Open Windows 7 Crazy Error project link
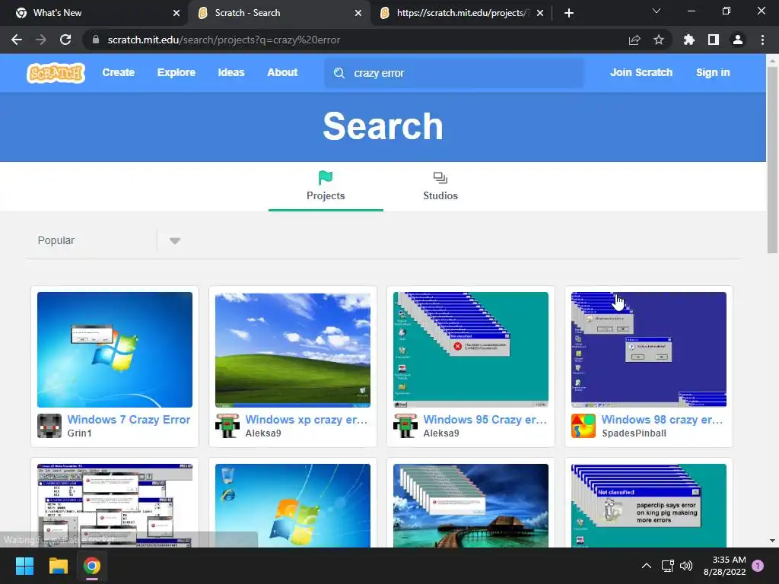Viewport: 779px width, 584px height. pos(129,420)
